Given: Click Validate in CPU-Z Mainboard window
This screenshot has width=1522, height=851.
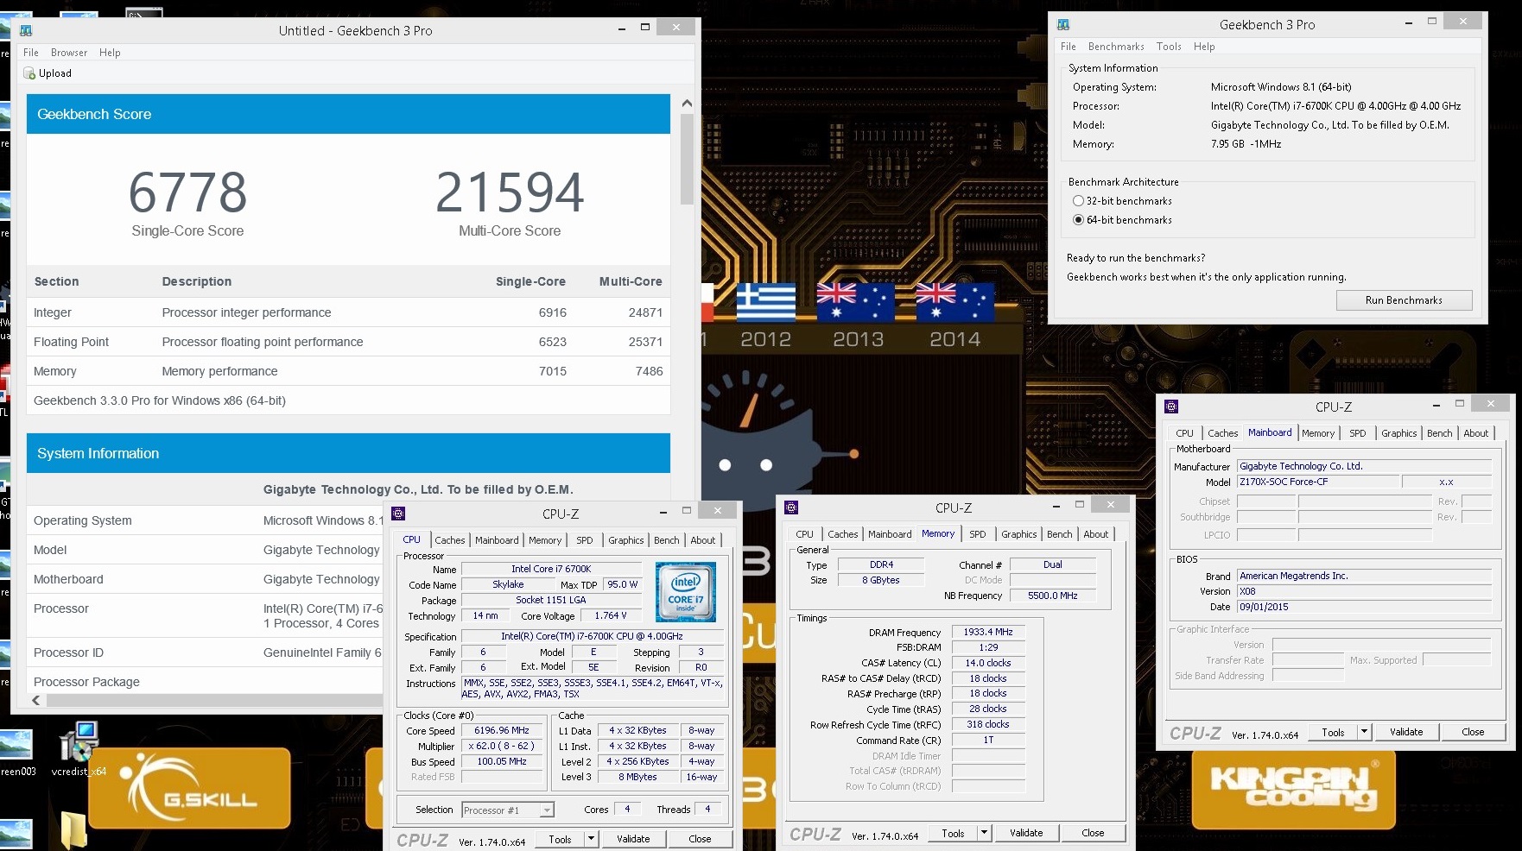Looking at the screenshot, I should click(x=1406, y=731).
